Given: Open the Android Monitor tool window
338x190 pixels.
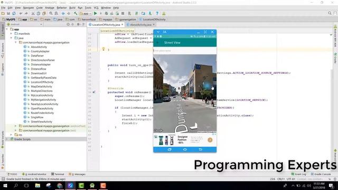Looking at the screenshot, I should click(x=34, y=174).
